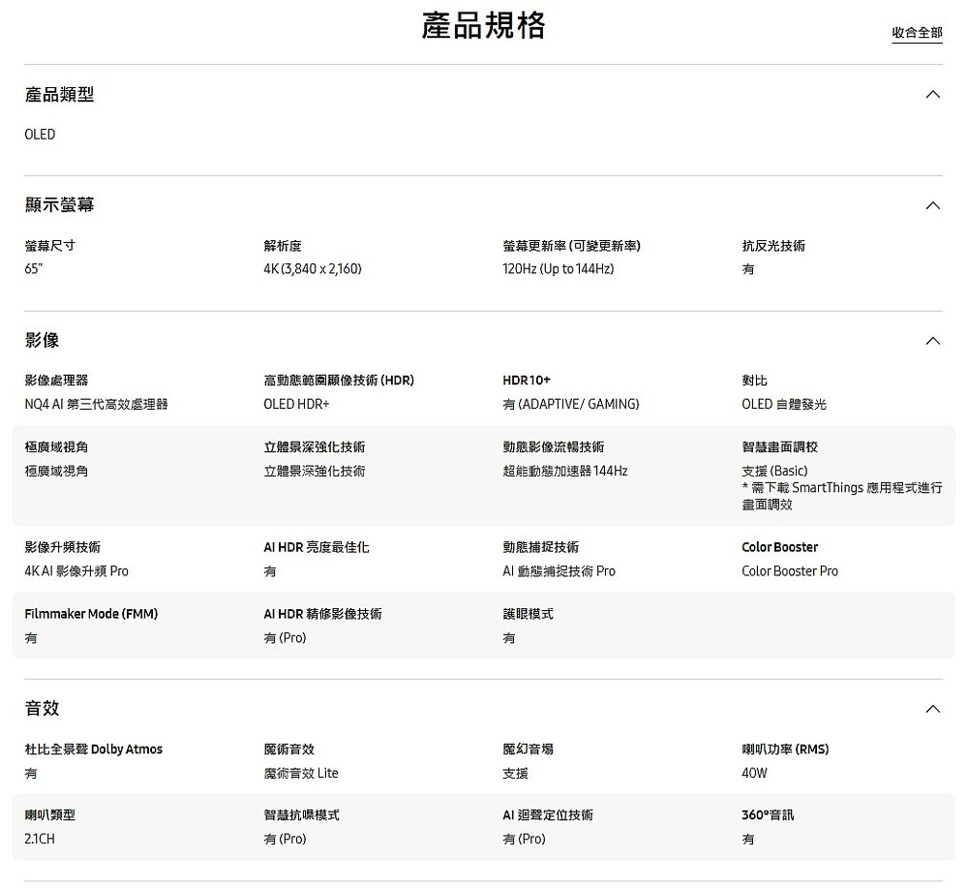This screenshot has height=890, width=968.
Task: Click the 智慧抗噪模式 label
Action: pos(301,815)
